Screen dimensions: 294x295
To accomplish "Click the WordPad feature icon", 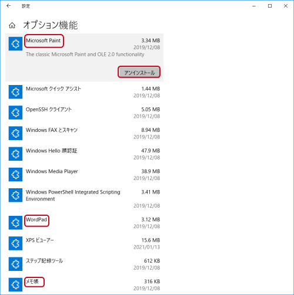I will (15, 223).
